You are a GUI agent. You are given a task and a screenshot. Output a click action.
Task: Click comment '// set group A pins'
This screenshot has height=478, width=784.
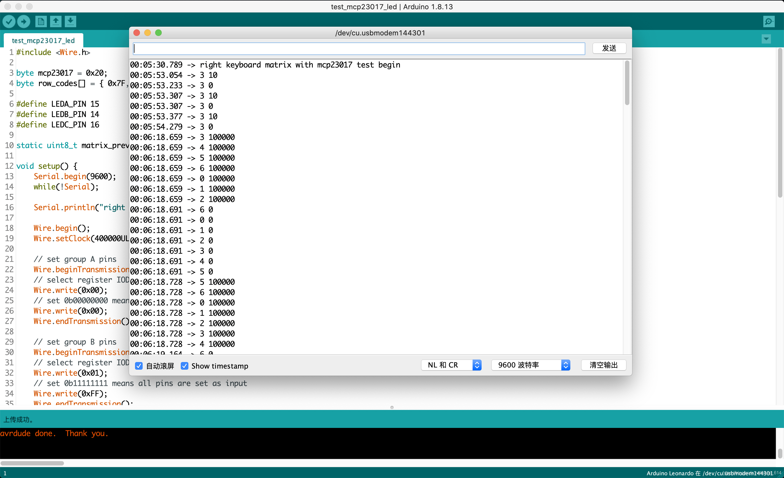(75, 259)
